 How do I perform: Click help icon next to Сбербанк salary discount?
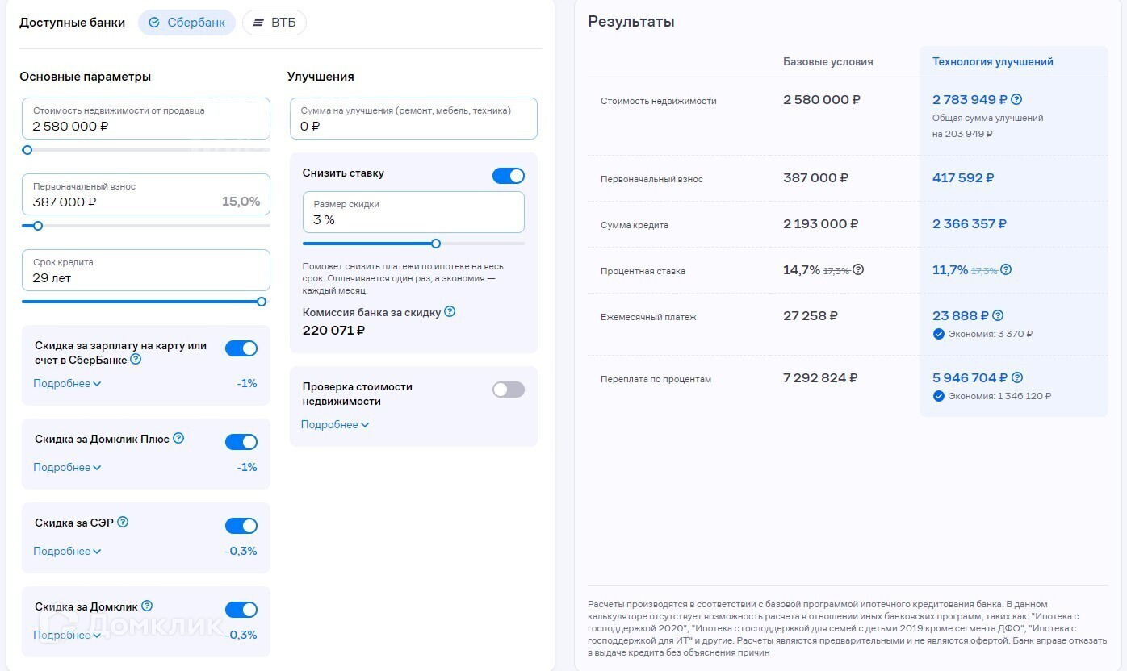click(136, 360)
